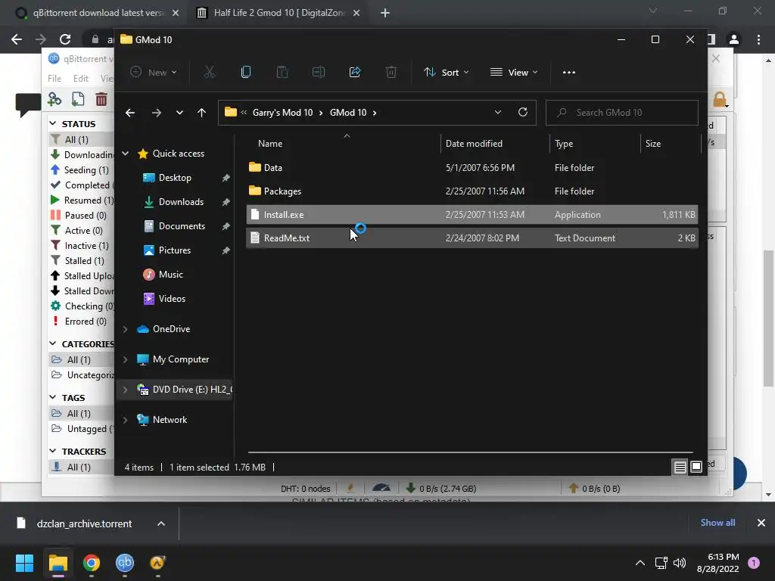The width and height of the screenshot is (775, 581).
Task: Open the View dropdown
Action: click(514, 73)
